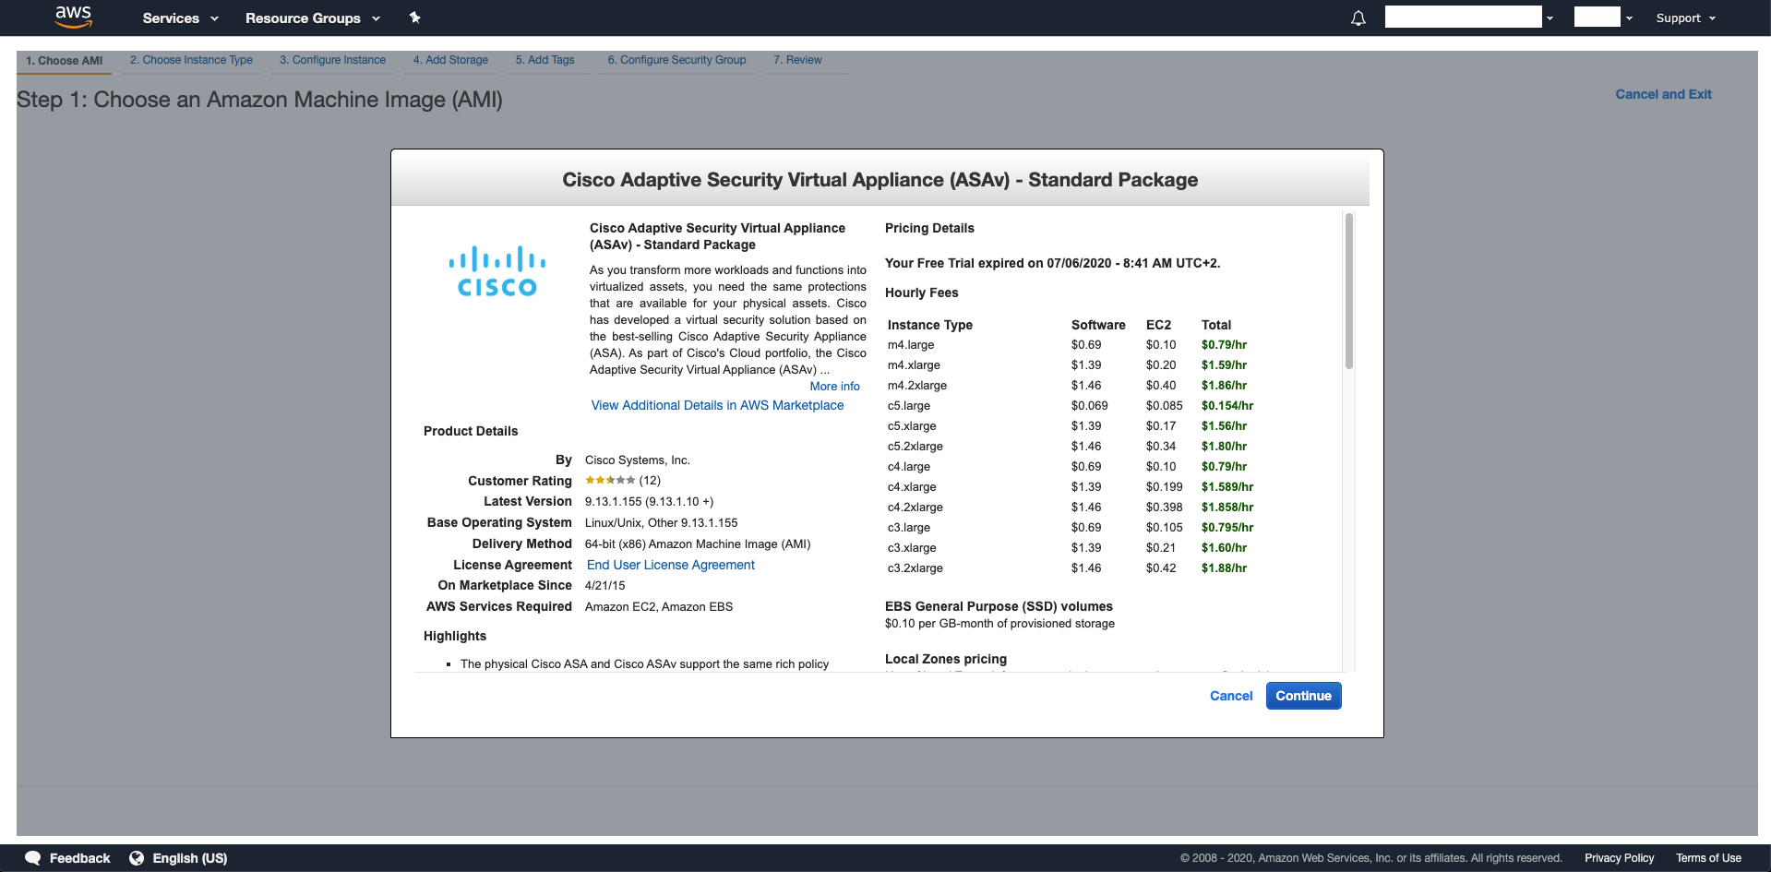Click the globe language icon
Viewport: 1771px width, 872px height.
(137, 858)
